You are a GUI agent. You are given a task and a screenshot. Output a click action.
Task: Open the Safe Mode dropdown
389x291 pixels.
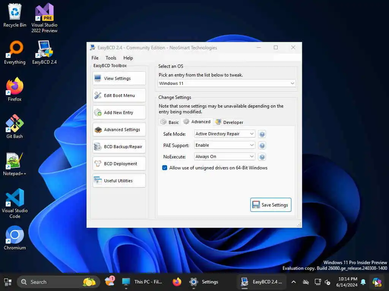(225, 134)
